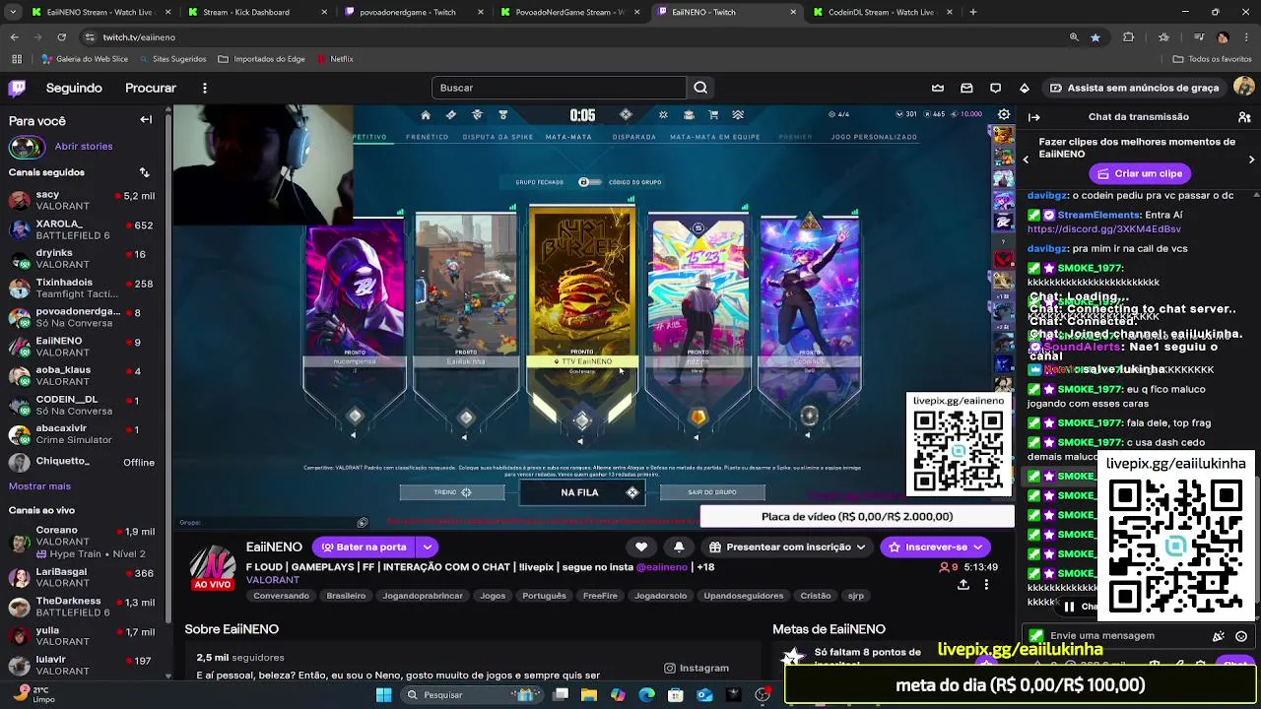Favorite the channel with heart icon

pos(641,547)
